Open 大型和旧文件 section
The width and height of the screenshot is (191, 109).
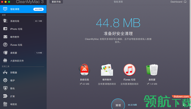pyautogui.click(x=23, y=61)
